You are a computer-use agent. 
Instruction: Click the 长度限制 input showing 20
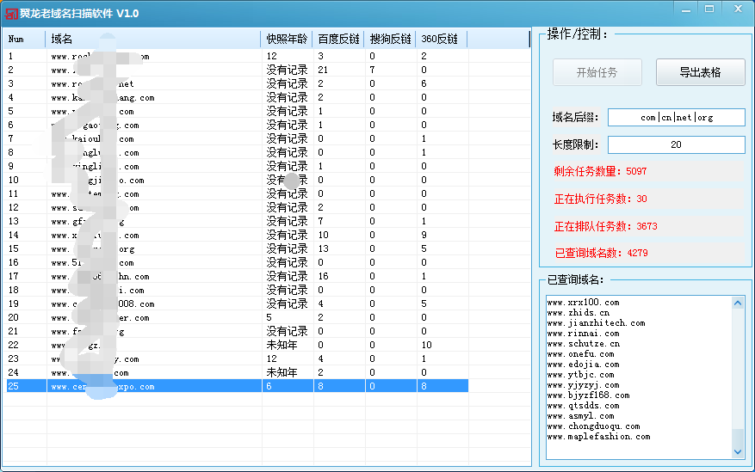pos(676,144)
